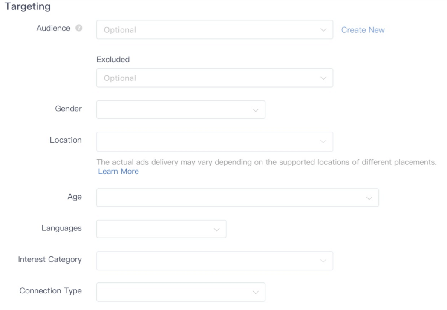Viewport: 447px width, 310px height.
Task: Click the Targeting section heading
Action: [x=27, y=7]
